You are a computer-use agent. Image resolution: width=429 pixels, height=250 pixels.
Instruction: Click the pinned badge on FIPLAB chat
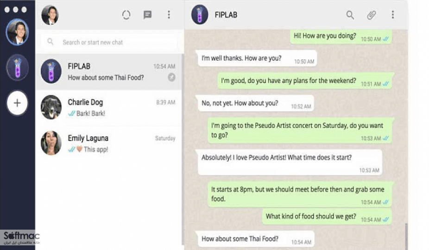tap(171, 77)
